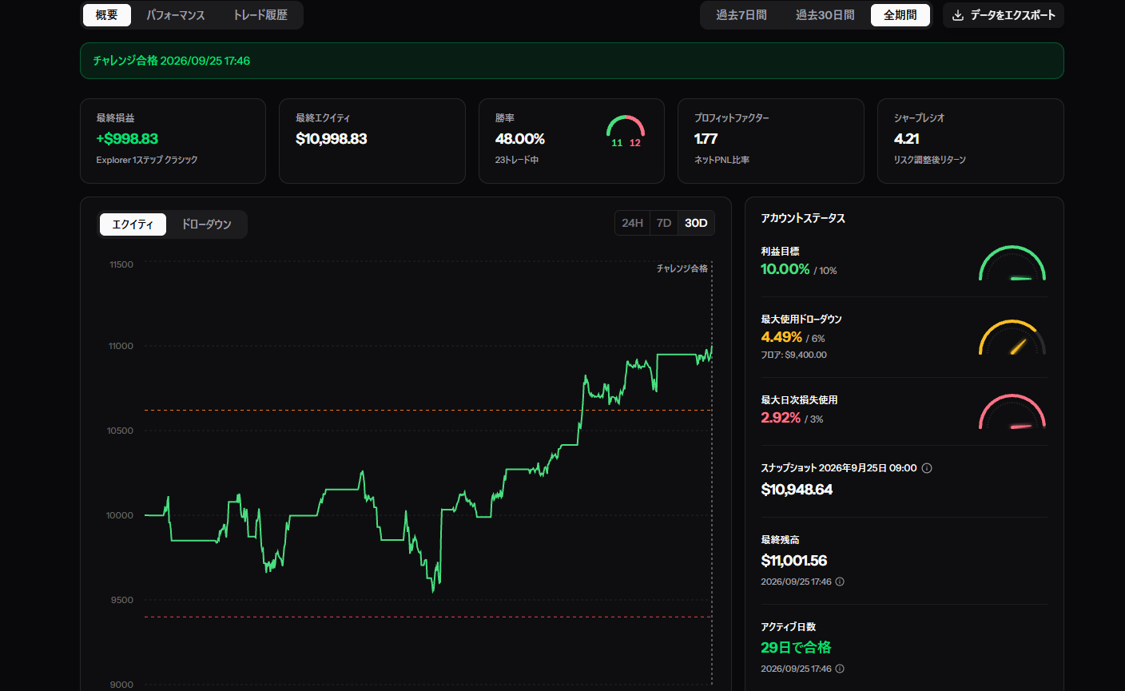The width and height of the screenshot is (1125, 691).
Task: Click the ネットPNL比率 caption
Action: tap(722, 160)
